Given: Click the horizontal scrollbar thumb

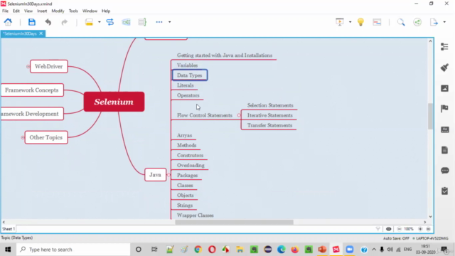Looking at the screenshot, I should (234, 223).
